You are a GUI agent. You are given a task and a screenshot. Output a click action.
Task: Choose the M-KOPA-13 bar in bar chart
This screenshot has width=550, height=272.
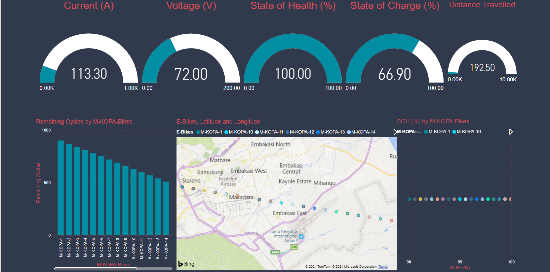158,207
